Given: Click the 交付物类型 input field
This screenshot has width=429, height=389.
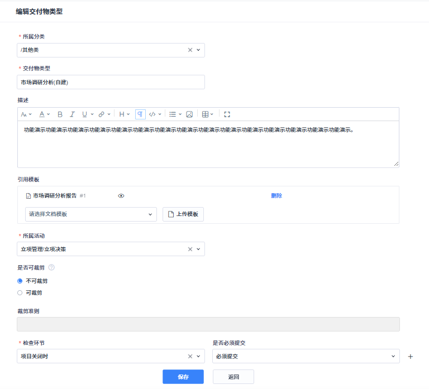Looking at the screenshot, I should [x=111, y=82].
